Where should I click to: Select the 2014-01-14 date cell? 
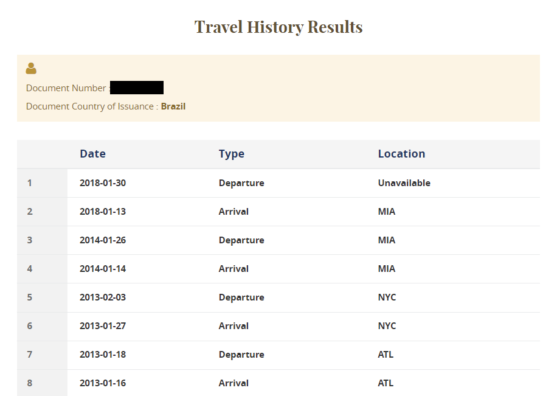(103, 269)
